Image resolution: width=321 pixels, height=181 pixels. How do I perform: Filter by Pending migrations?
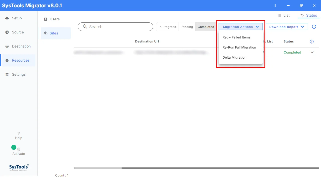[x=187, y=27]
